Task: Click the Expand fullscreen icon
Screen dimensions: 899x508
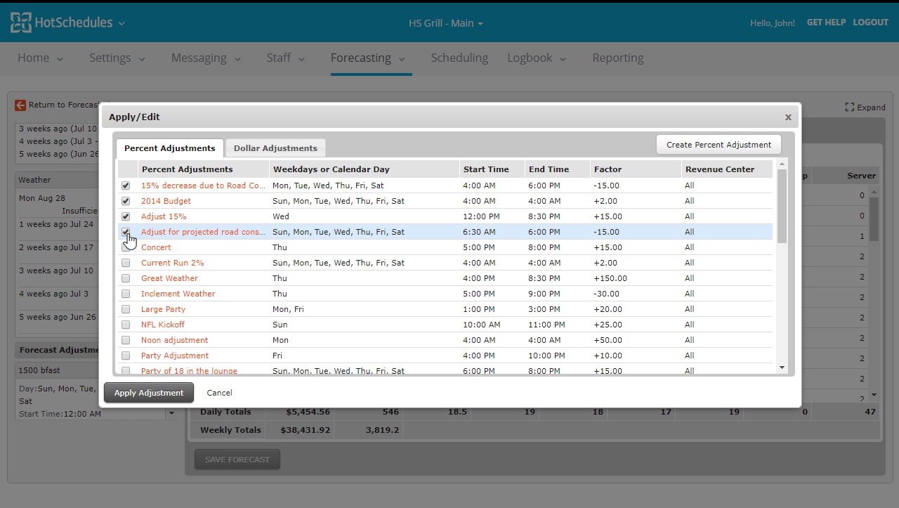Action: pyautogui.click(x=850, y=108)
